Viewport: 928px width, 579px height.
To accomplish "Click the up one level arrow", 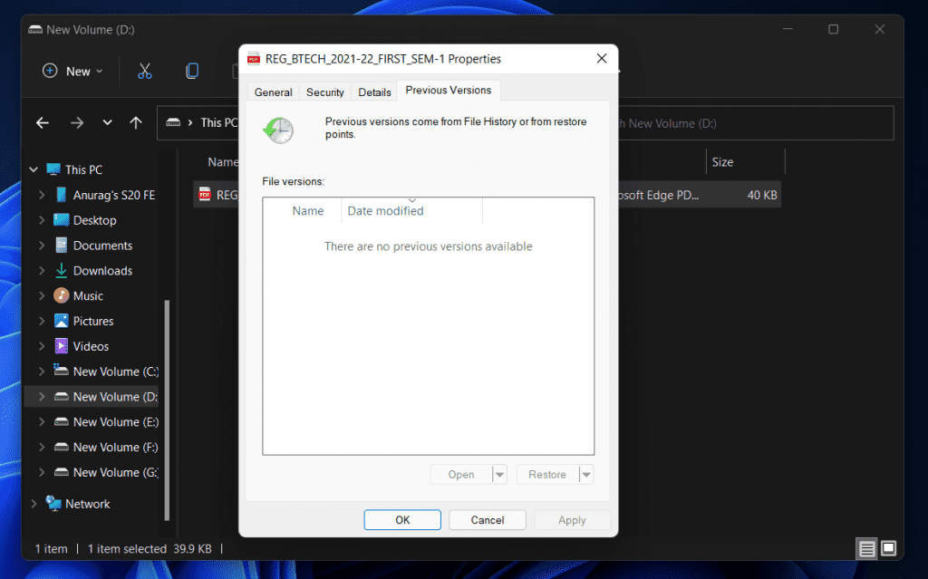I will point(137,122).
